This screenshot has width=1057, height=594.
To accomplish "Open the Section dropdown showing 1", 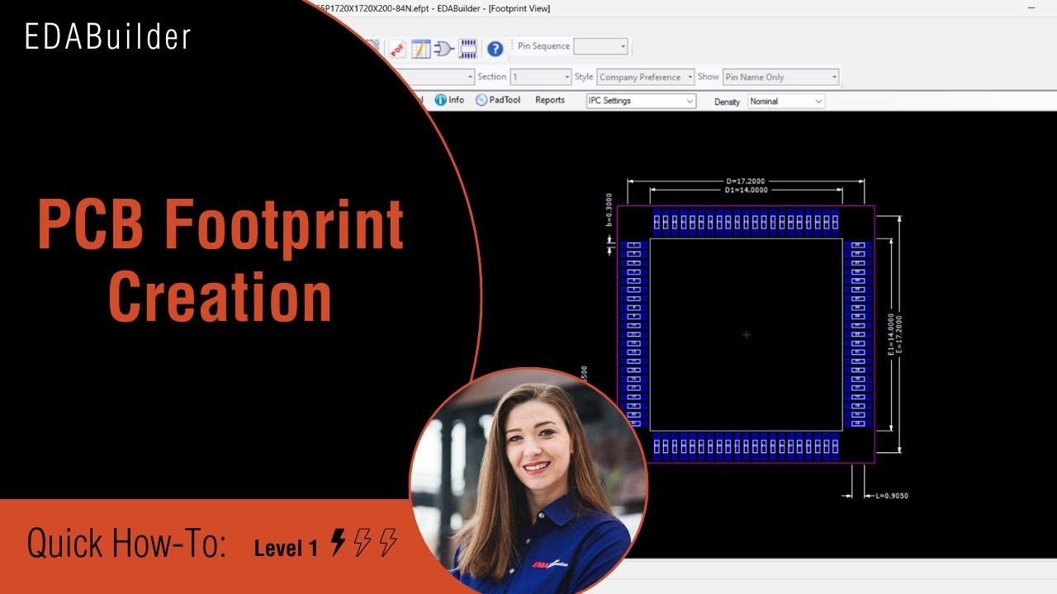I will pos(541,77).
